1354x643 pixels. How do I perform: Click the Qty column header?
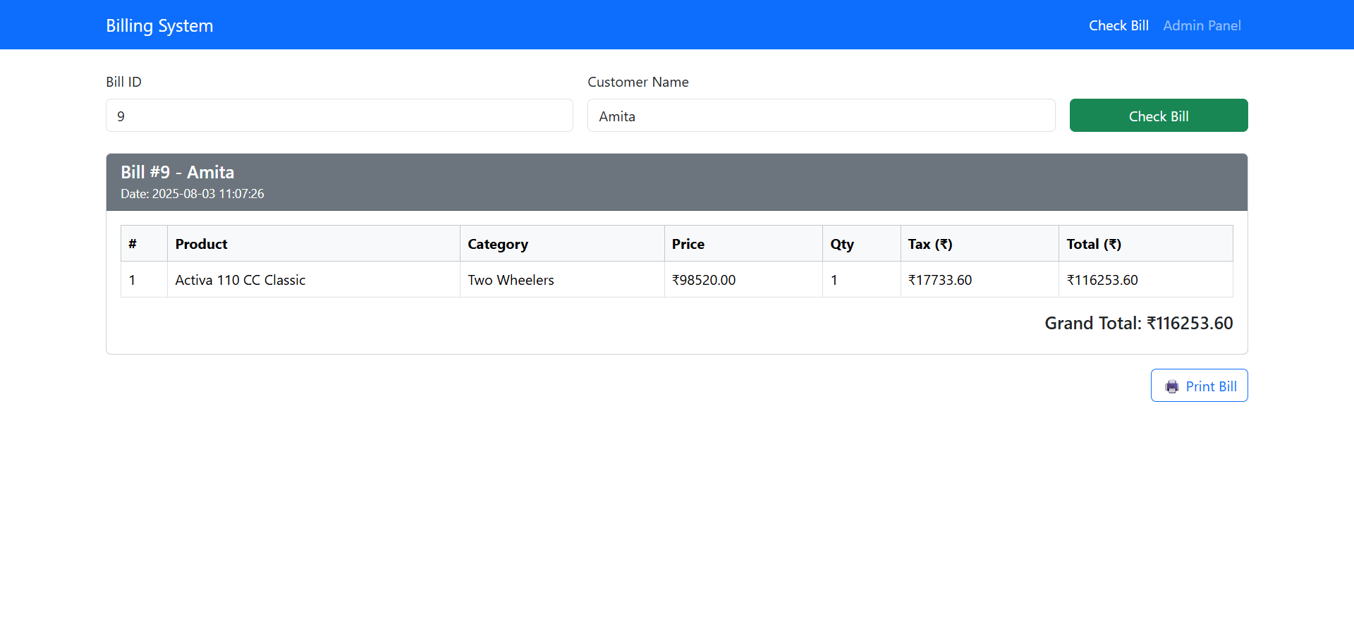tap(842, 244)
